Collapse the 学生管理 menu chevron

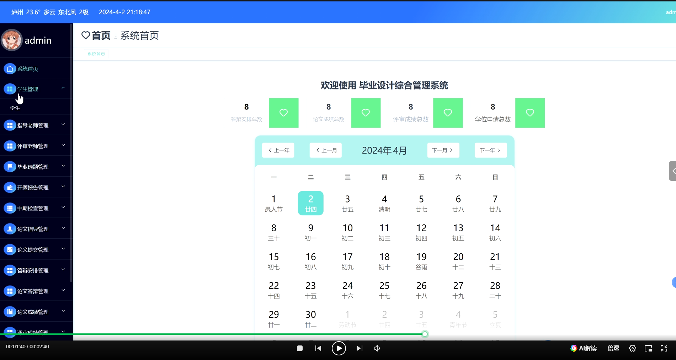pyautogui.click(x=63, y=88)
